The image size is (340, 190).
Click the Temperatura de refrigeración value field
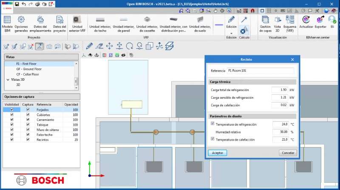[281, 124]
